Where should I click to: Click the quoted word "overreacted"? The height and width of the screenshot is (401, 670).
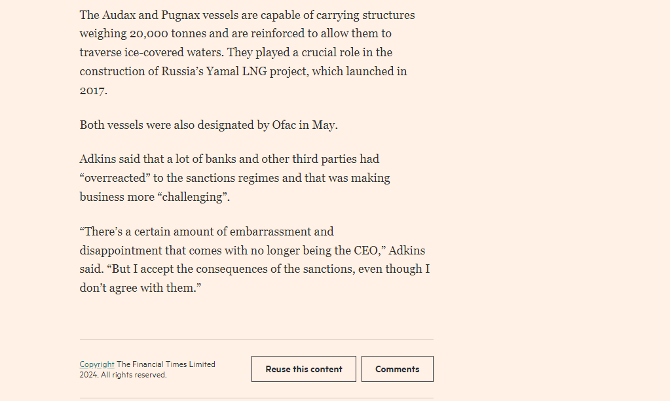click(x=115, y=178)
